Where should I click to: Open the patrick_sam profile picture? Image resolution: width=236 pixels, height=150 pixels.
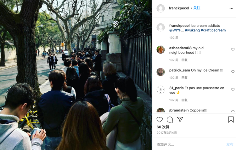point(160,72)
